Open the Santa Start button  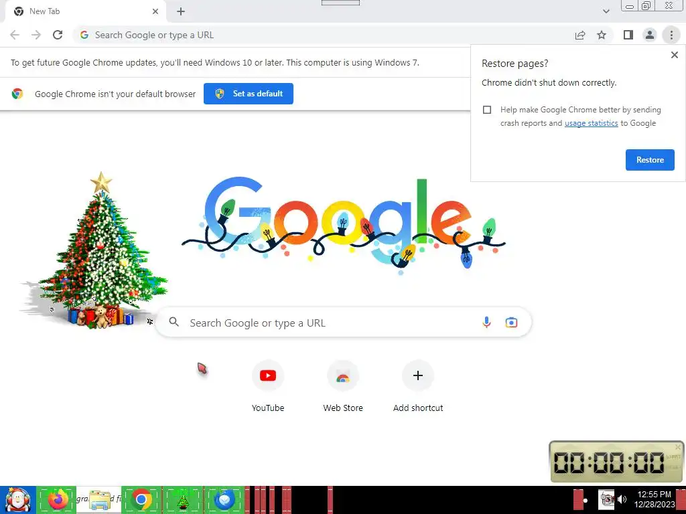click(x=18, y=500)
